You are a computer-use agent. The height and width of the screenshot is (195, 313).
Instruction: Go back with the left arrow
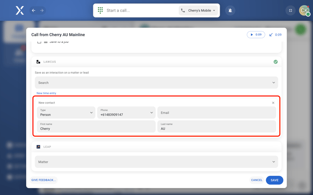point(34,10)
